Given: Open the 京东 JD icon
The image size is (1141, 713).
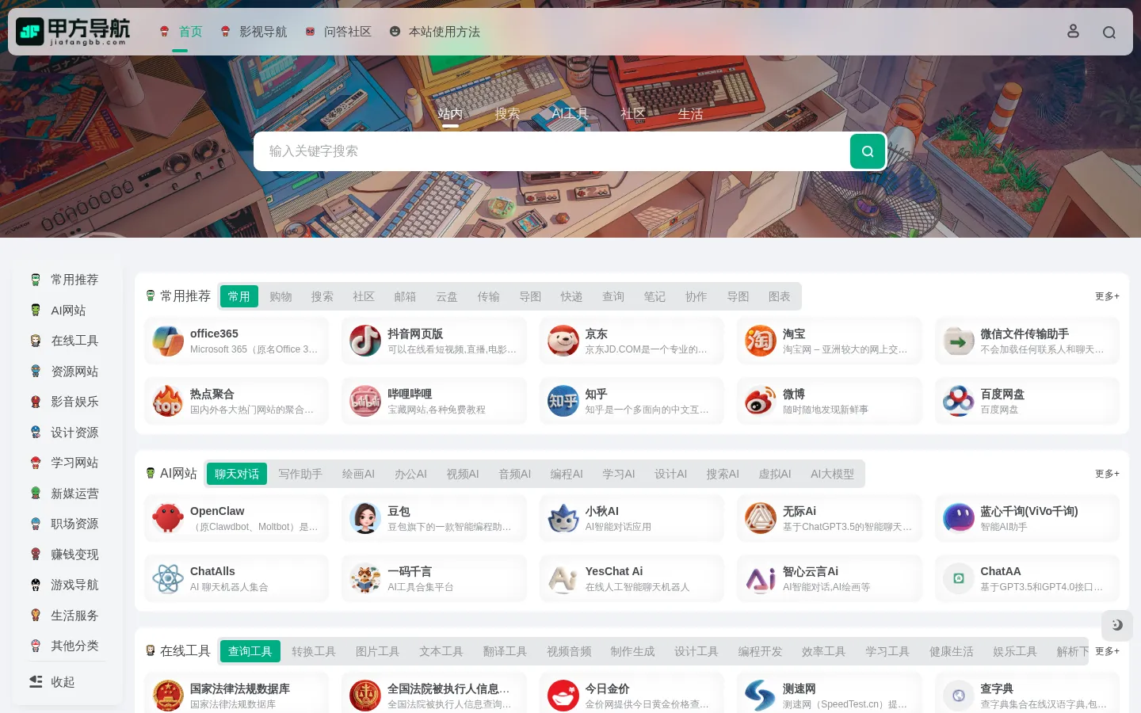Looking at the screenshot, I should tap(563, 341).
